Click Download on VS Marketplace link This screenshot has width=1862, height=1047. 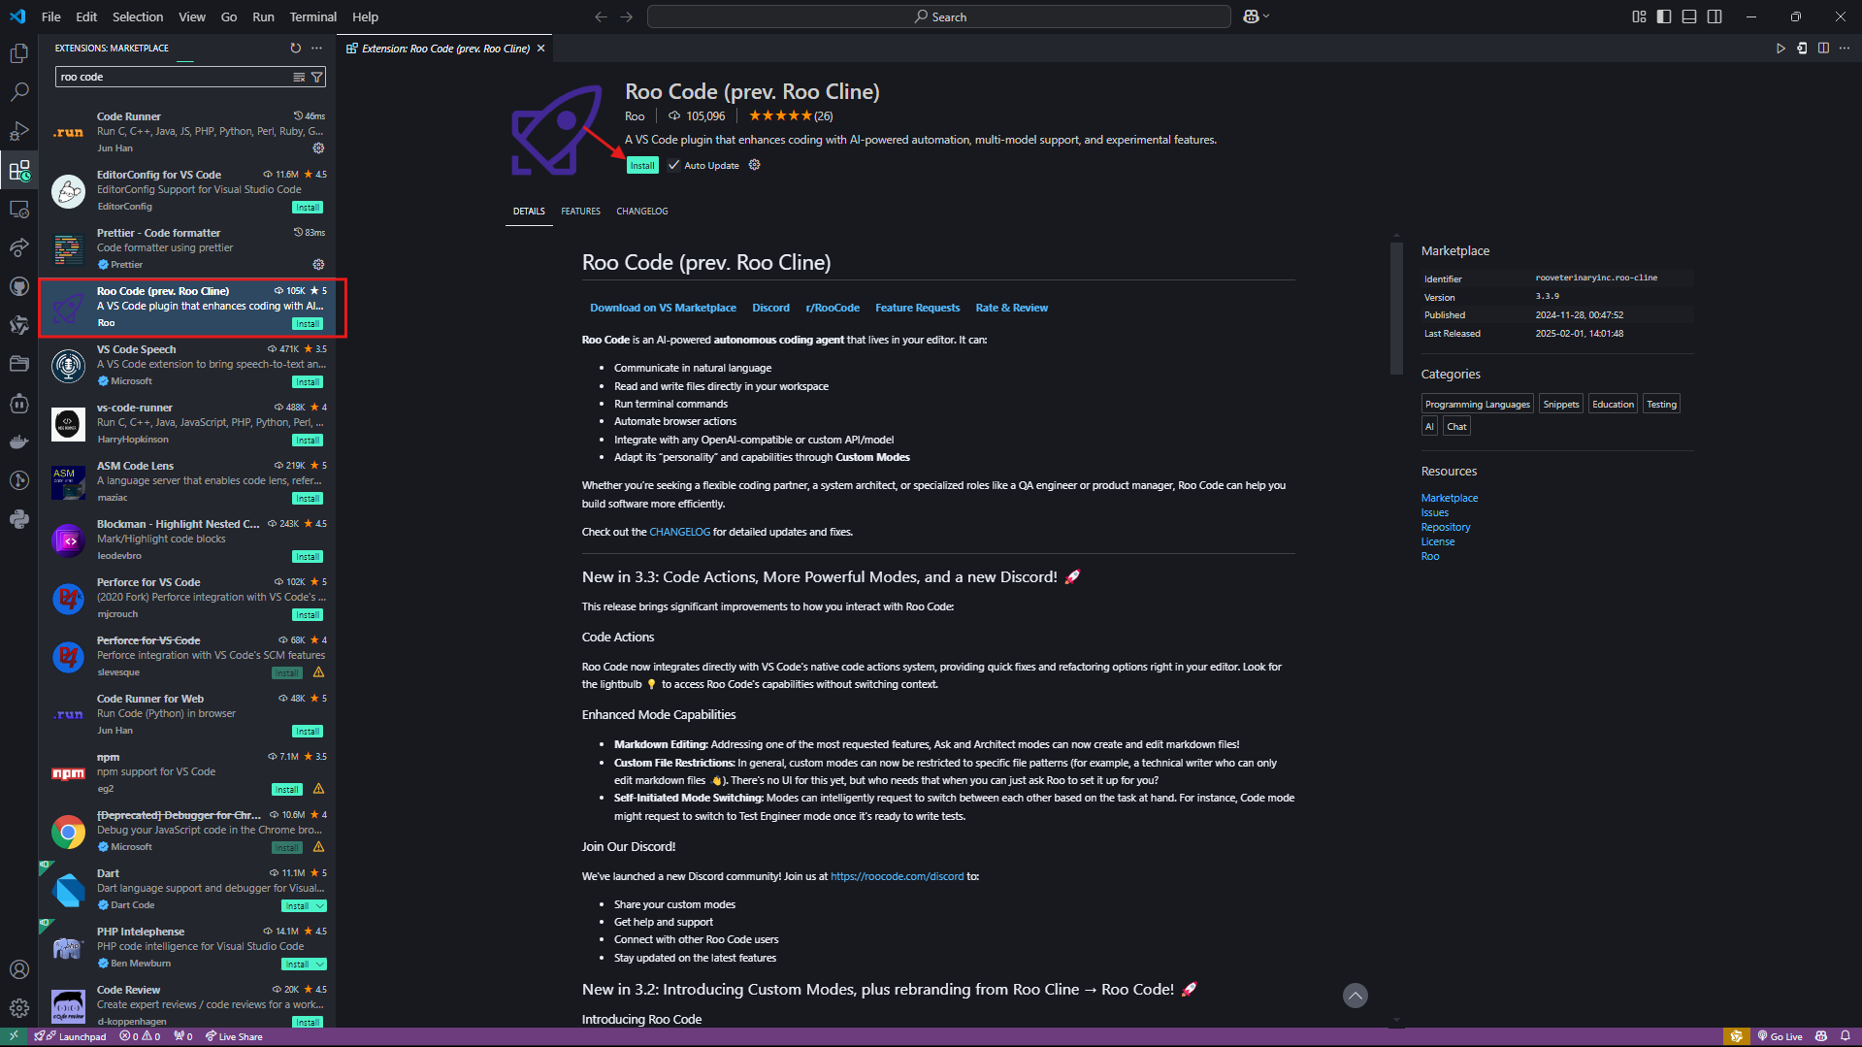point(663,308)
